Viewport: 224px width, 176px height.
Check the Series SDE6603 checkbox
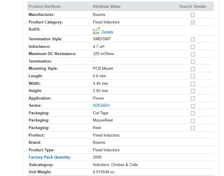pos(193,106)
